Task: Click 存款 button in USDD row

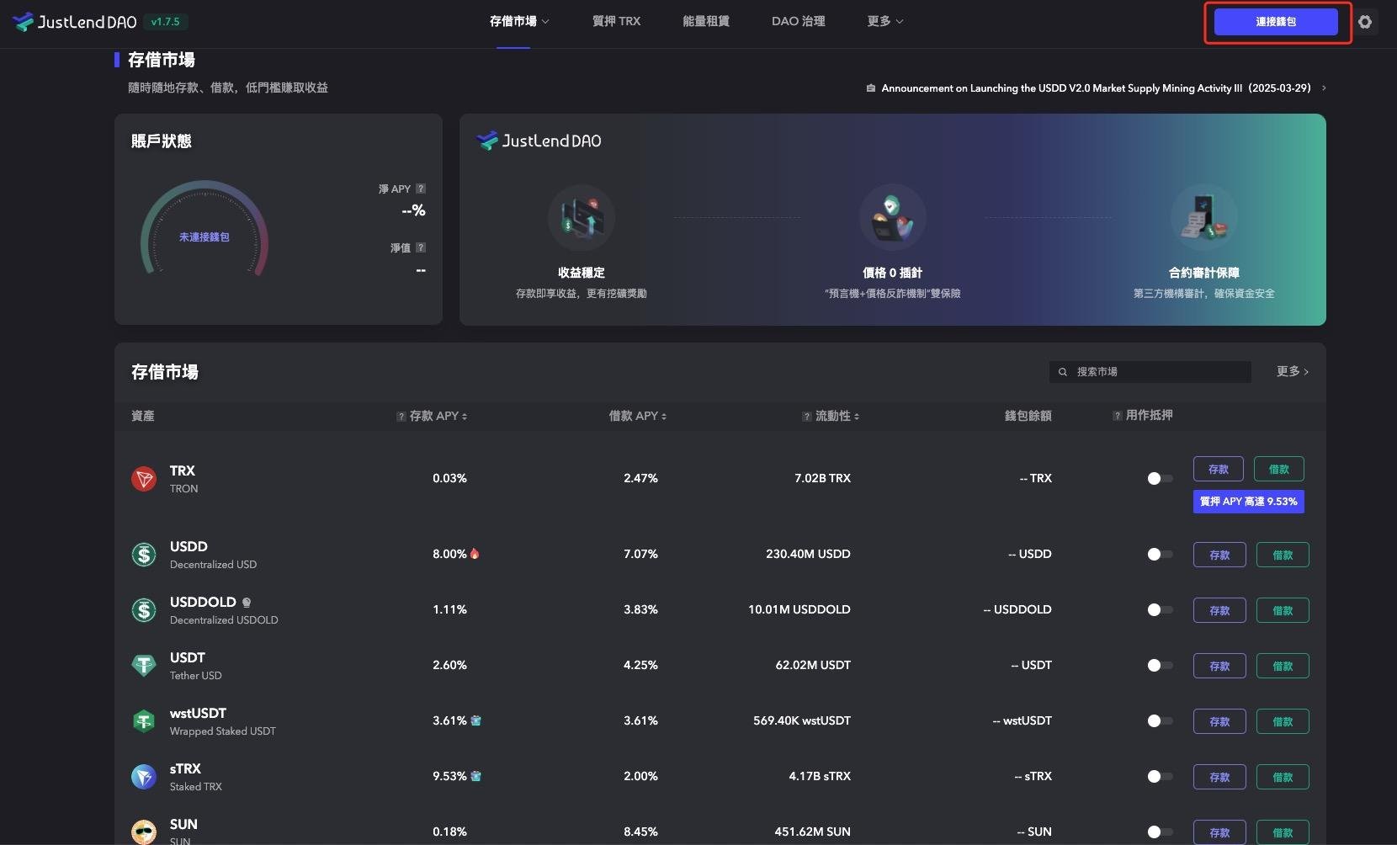Action: click(x=1219, y=555)
